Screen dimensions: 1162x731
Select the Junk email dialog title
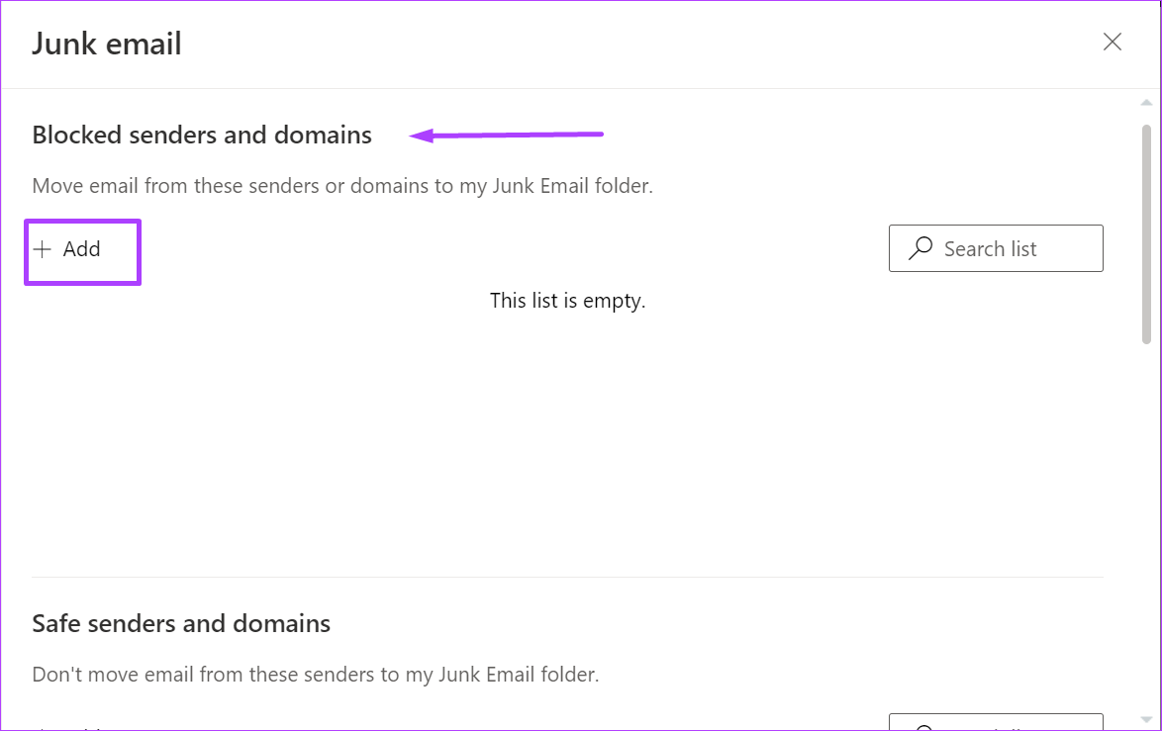pyautogui.click(x=106, y=44)
